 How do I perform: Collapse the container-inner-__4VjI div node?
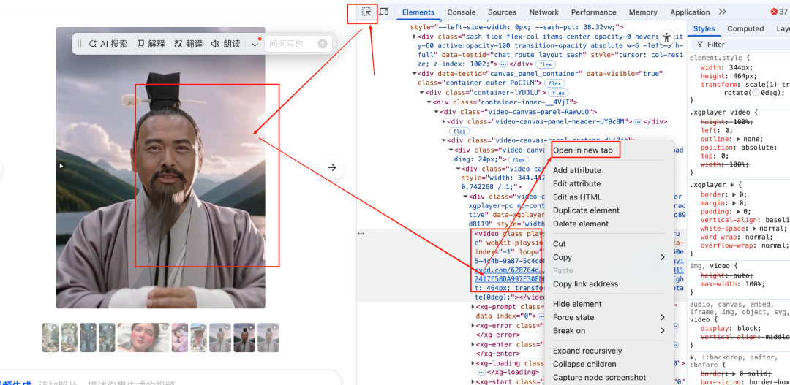[x=429, y=102]
